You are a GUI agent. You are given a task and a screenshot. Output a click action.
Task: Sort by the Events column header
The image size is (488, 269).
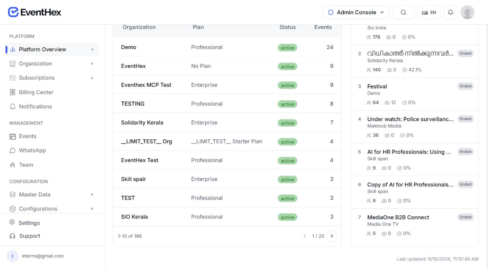[x=323, y=27]
